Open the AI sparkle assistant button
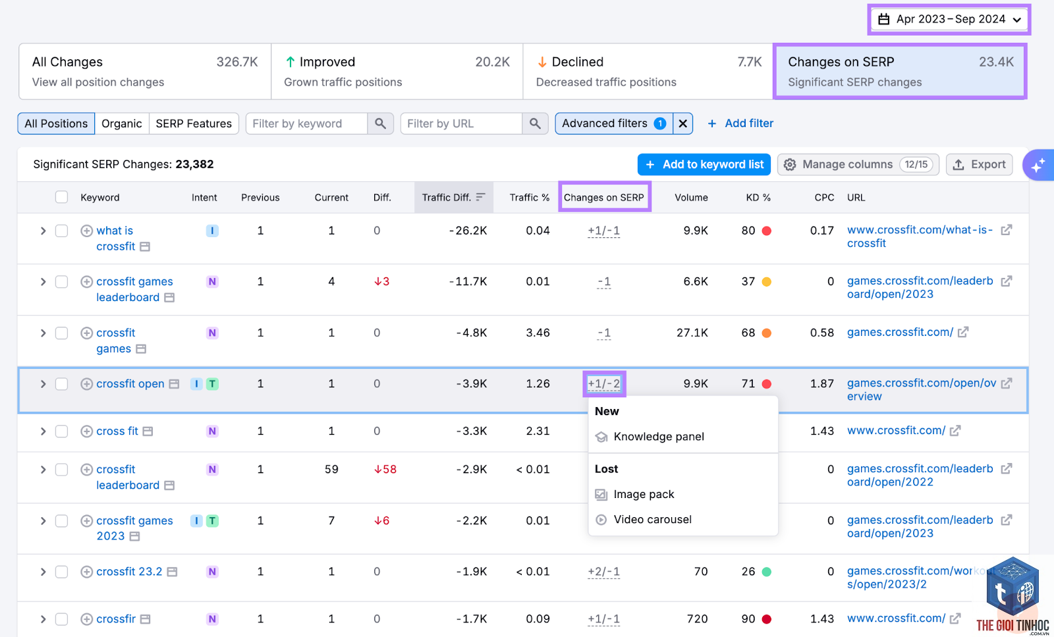The image size is (1054, 637). (1038, 165)
